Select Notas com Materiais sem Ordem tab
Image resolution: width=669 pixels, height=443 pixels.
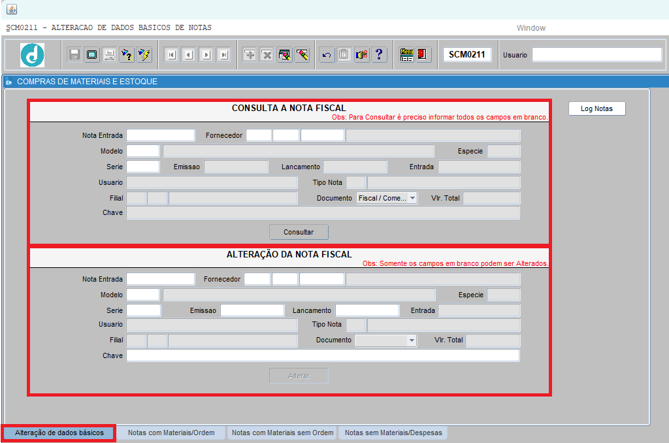282,433
